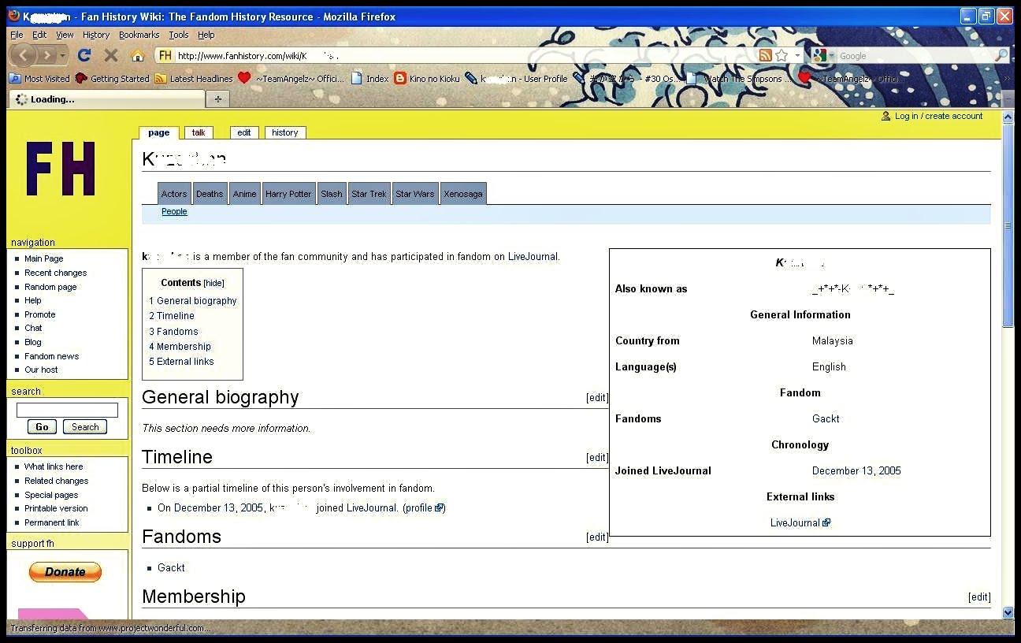
Task: Click the browser Forward arrow button
Action: pyautogui.click(x=47, y=55)
